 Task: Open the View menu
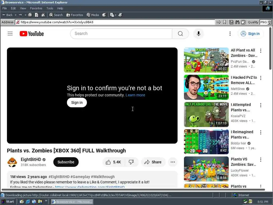click(23, 8)
